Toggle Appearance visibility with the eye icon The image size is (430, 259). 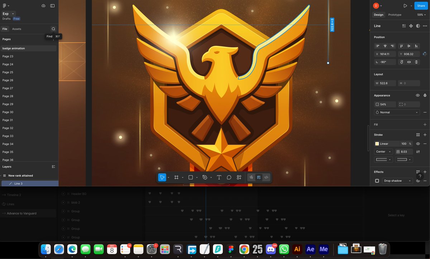point(417,95)
